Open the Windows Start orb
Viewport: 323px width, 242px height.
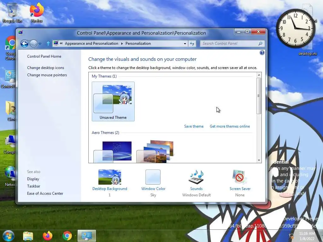point(9,236)
